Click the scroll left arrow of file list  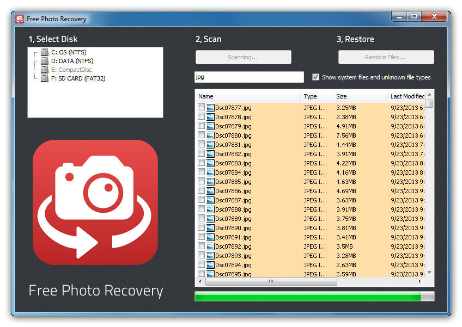200,282
